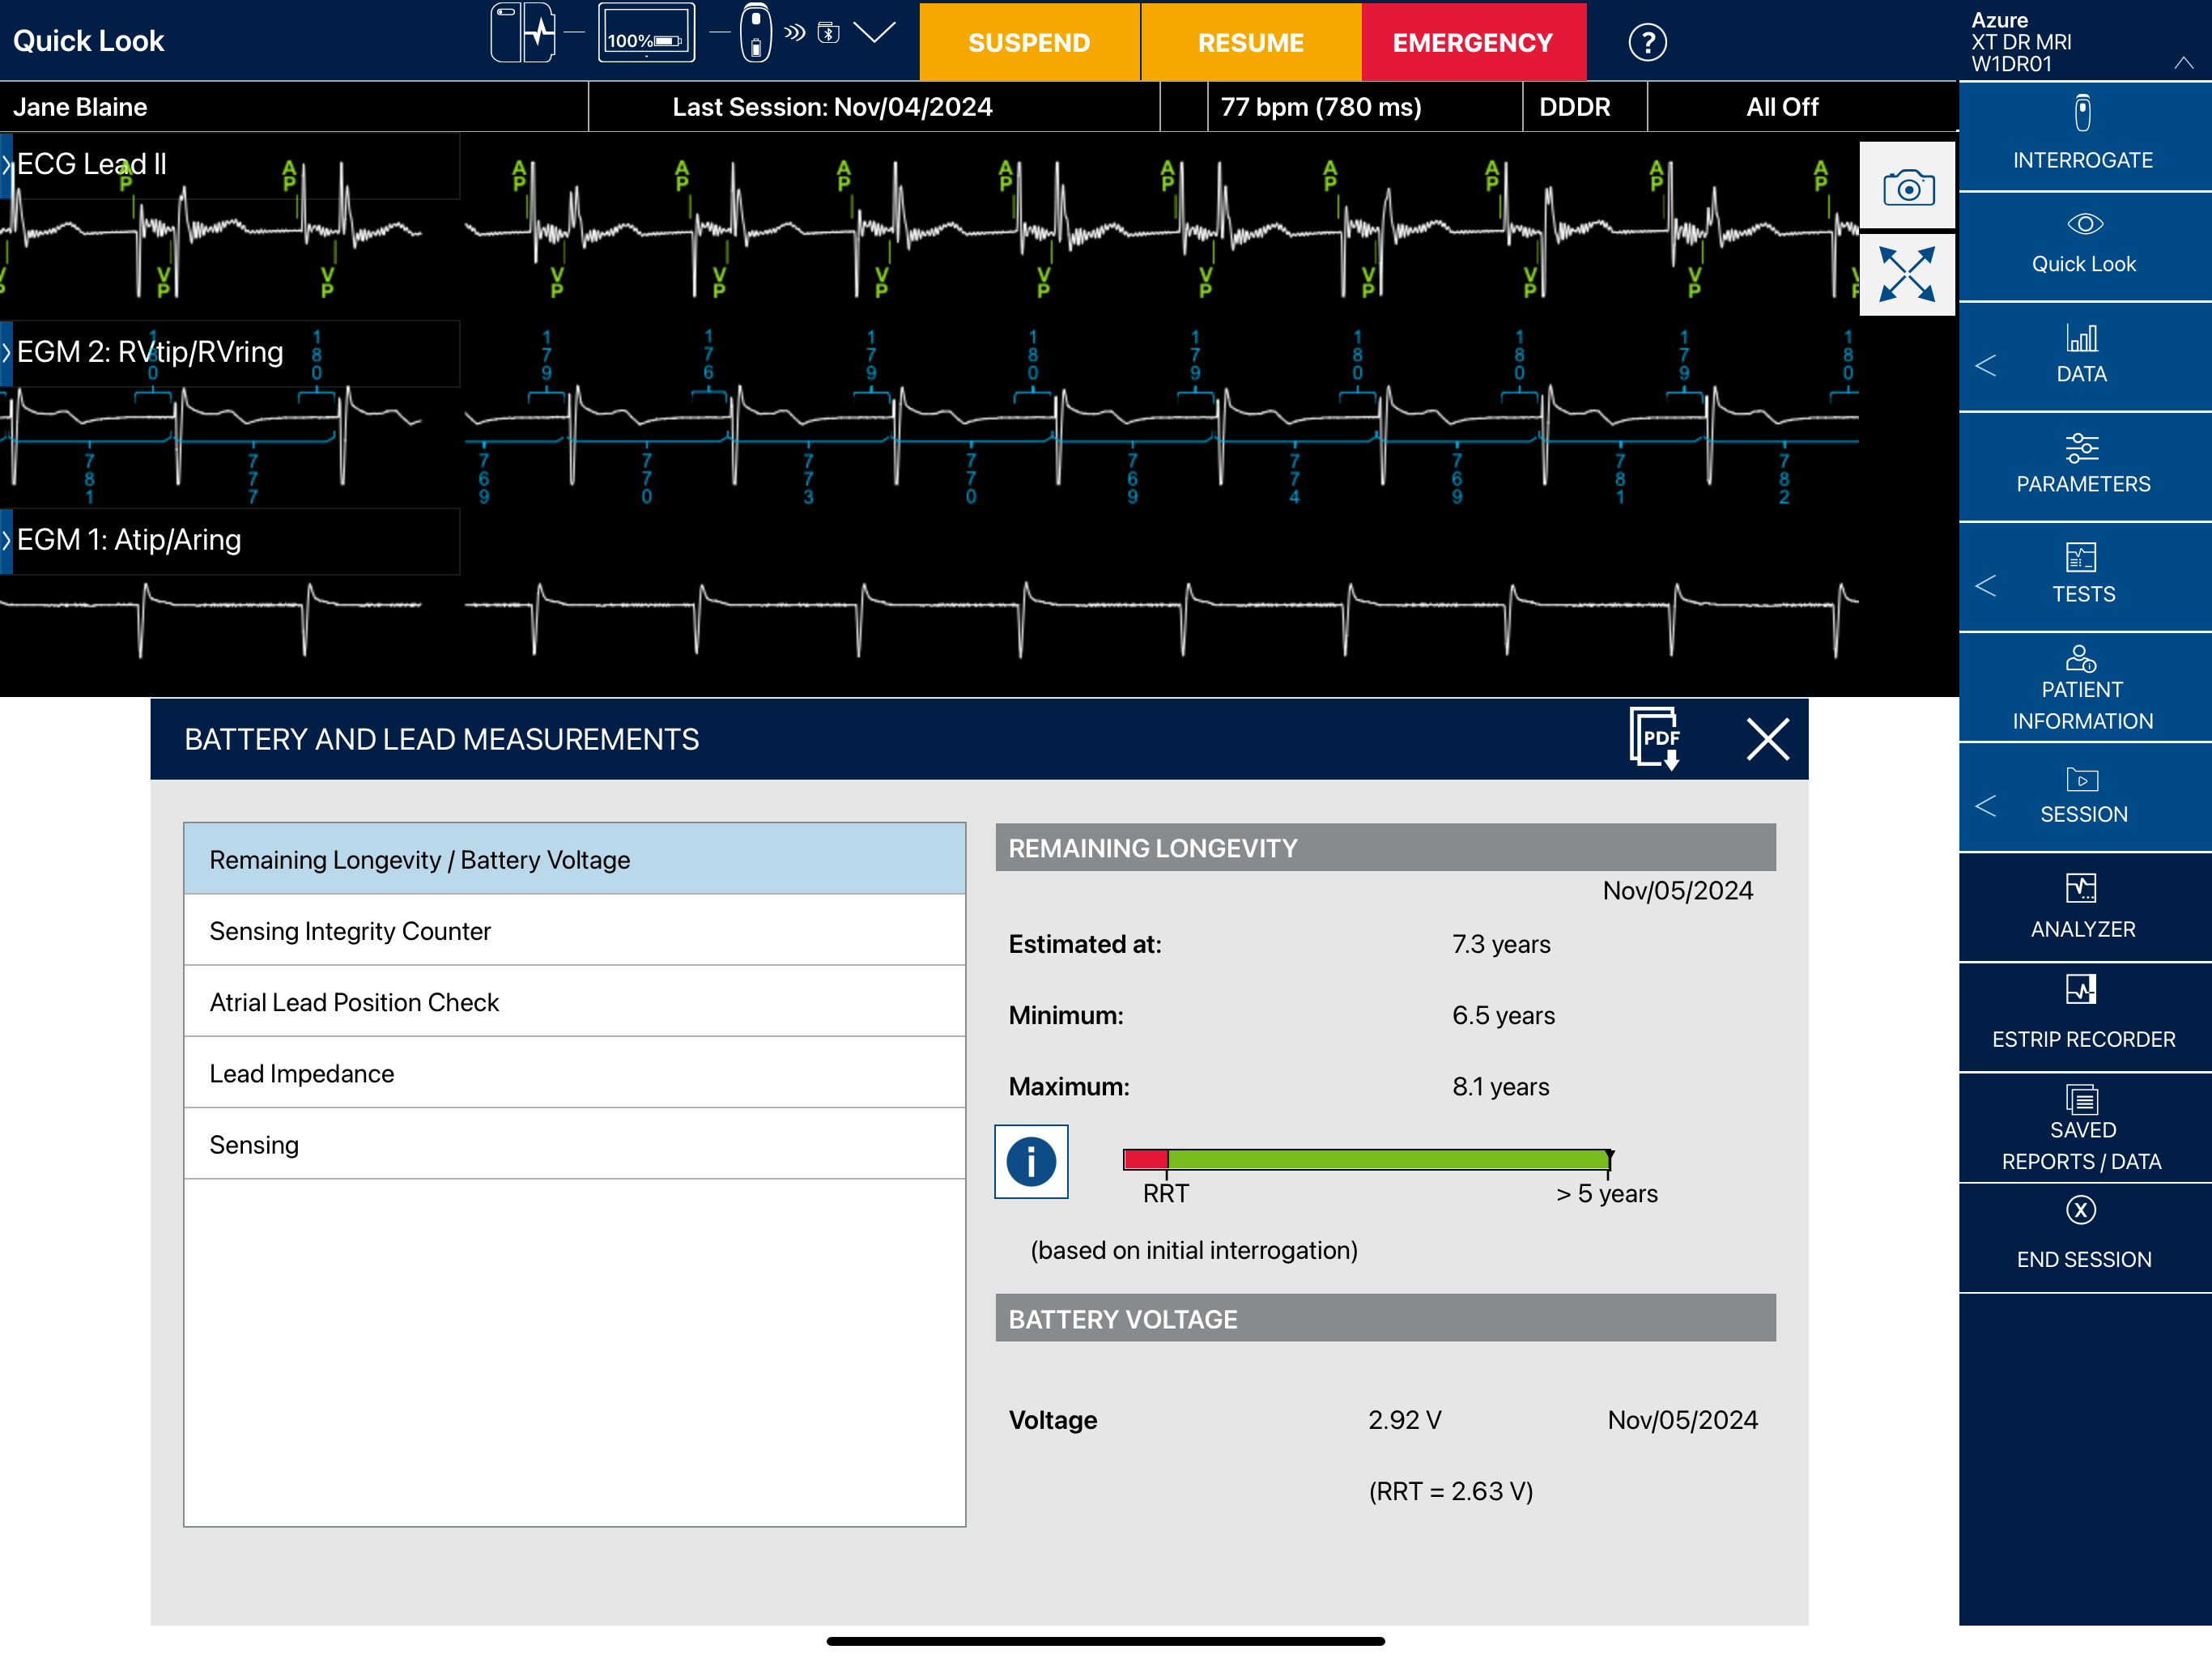
Task: Export measurements as PDF
Action: pos(1655,739)
